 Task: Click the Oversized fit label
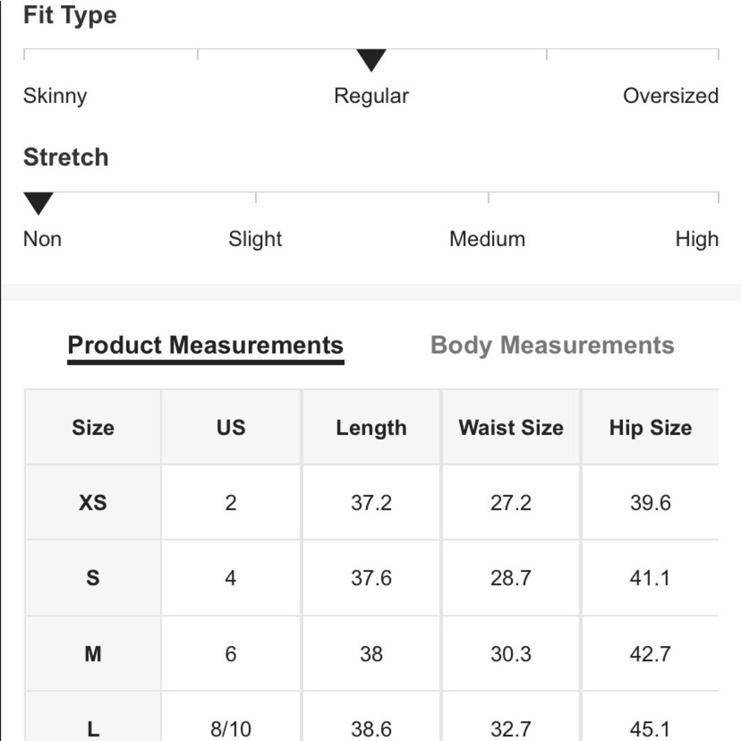coord(671,96)
